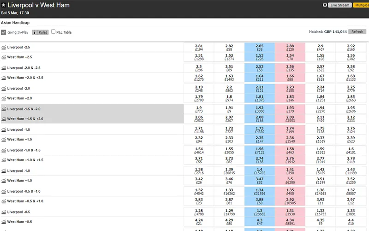Enable the P&L Table checkbox
Viewport: 369px width, 231px height.
point(53,31)
